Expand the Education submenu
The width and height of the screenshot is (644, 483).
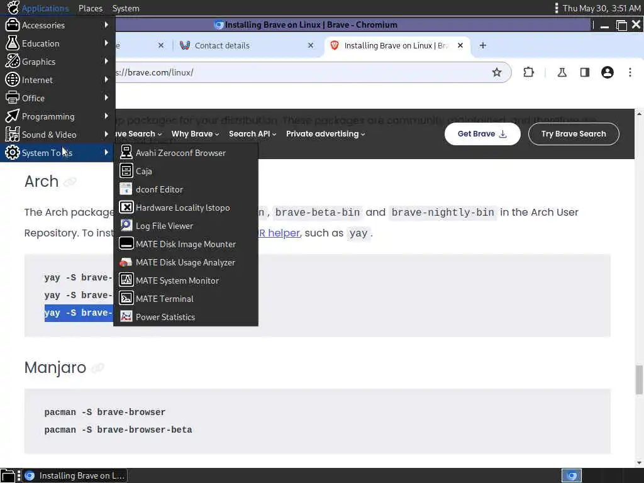coord(57,43)
